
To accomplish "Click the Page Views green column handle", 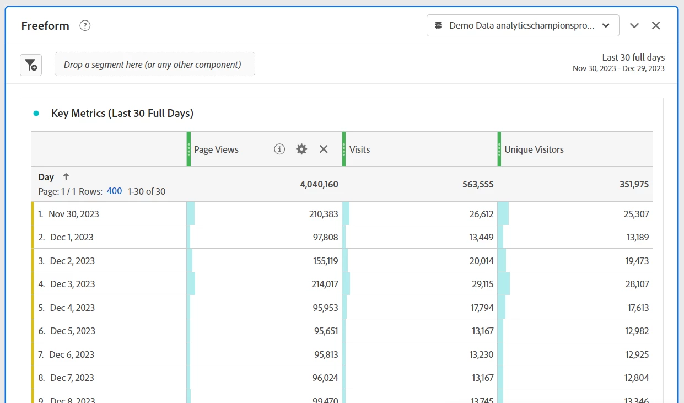I will tap(188, 149).
